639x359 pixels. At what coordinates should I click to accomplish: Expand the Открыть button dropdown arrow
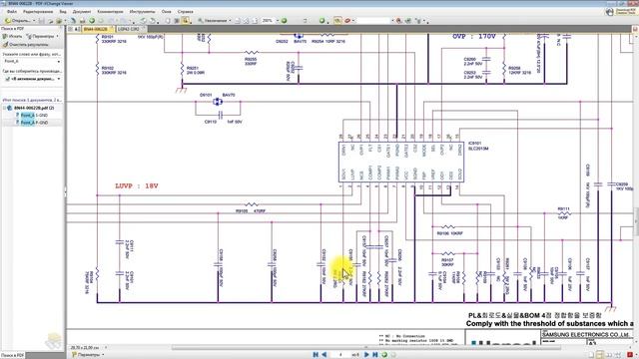coord(34,20)
